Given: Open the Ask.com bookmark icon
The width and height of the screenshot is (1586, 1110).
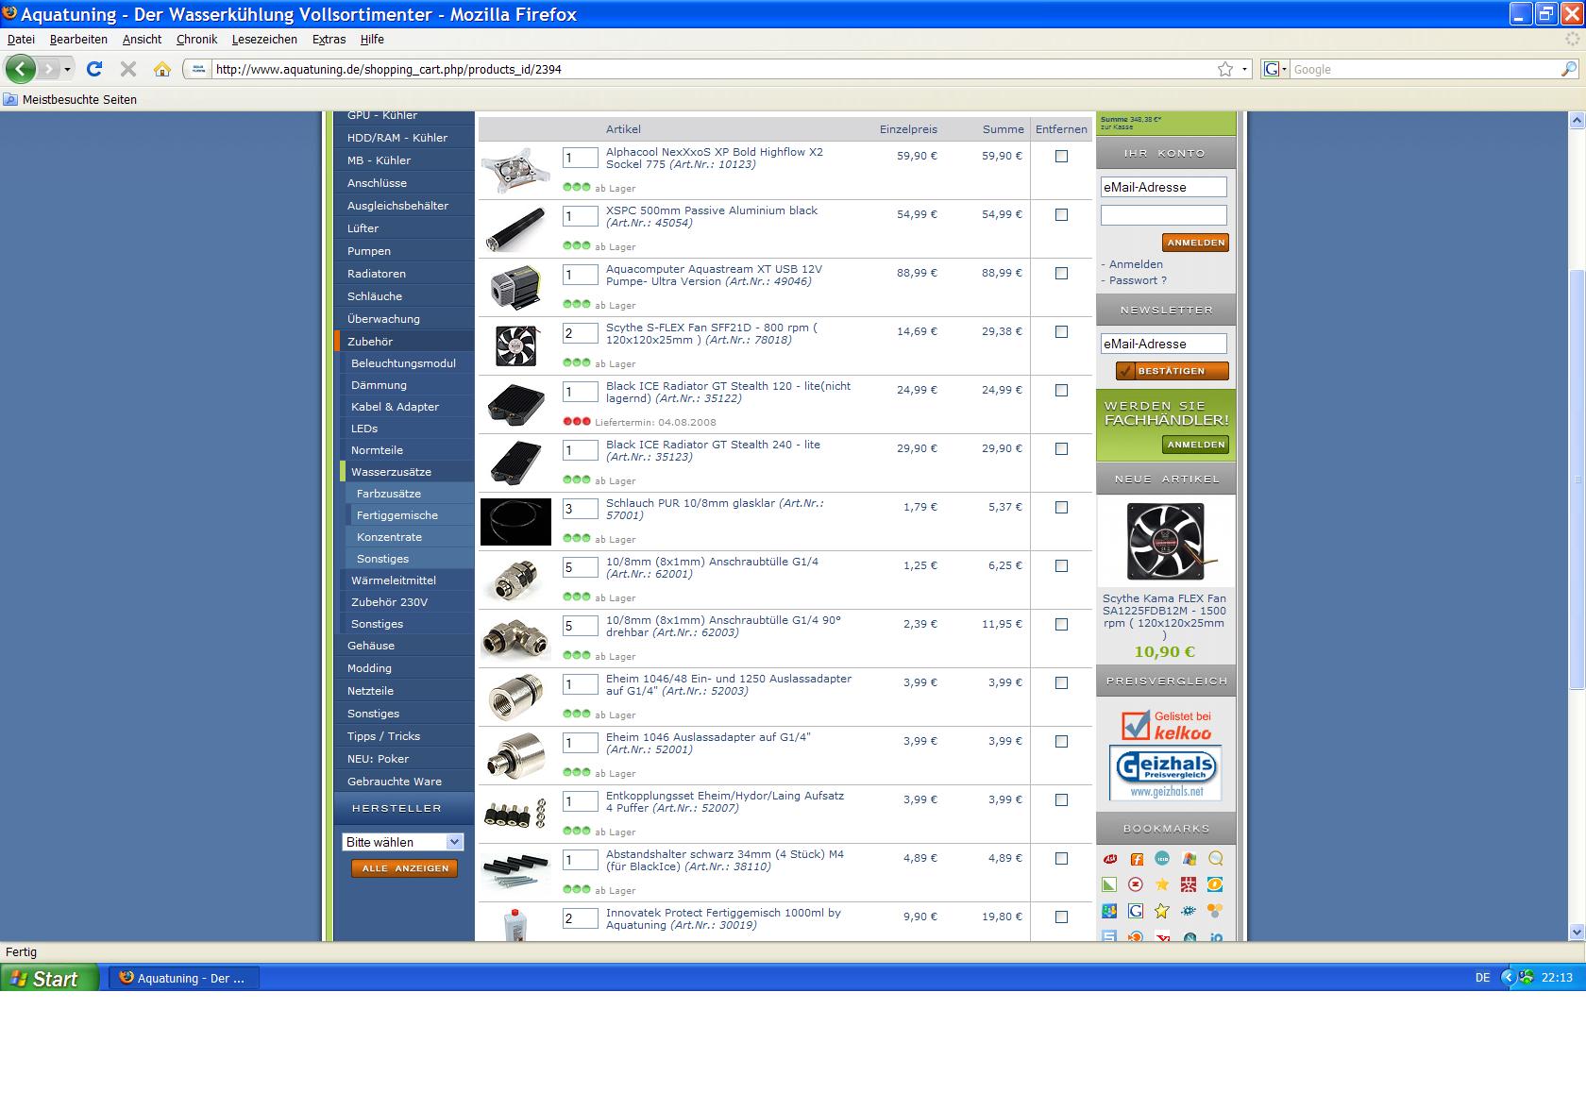Looking at the screenshot, I should 1110,859.
